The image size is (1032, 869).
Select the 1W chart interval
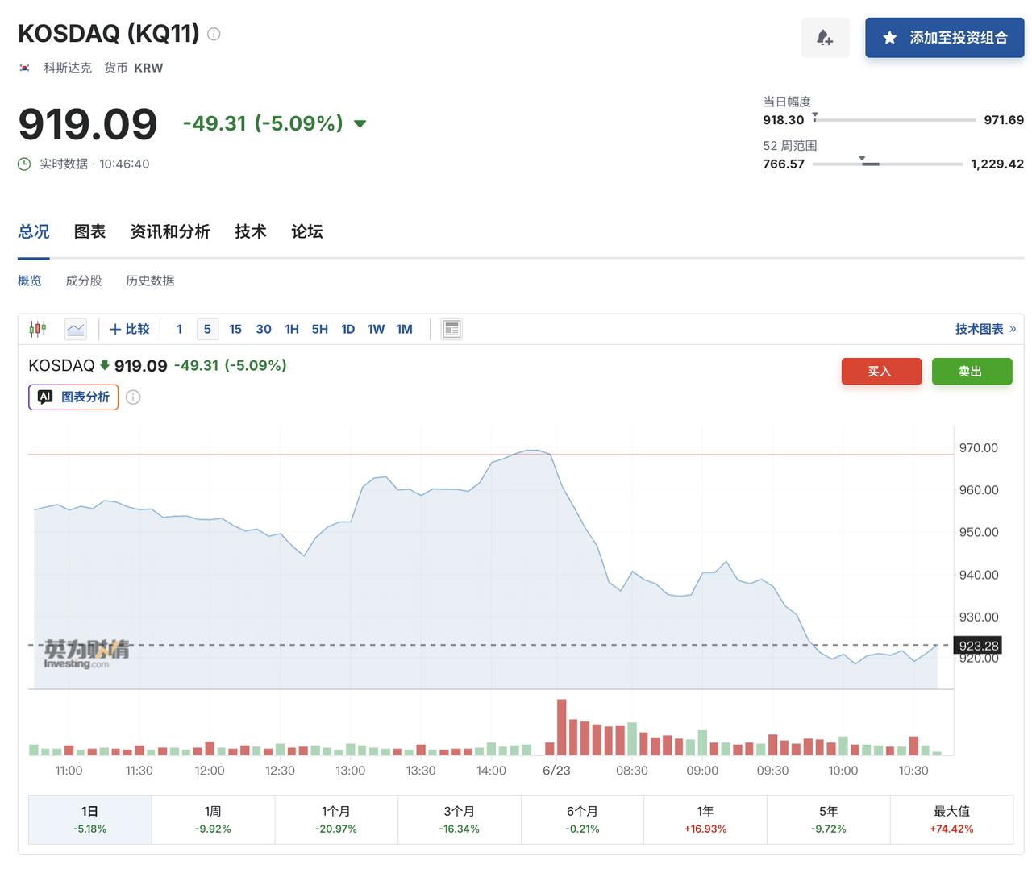[377, 329]
